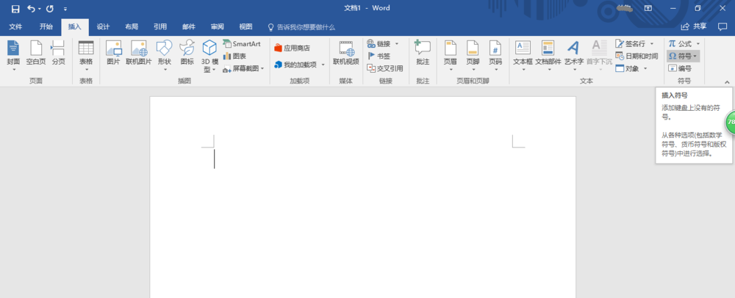Insert a chart with 图表
The image size is (735, 298).
point(235,56)
